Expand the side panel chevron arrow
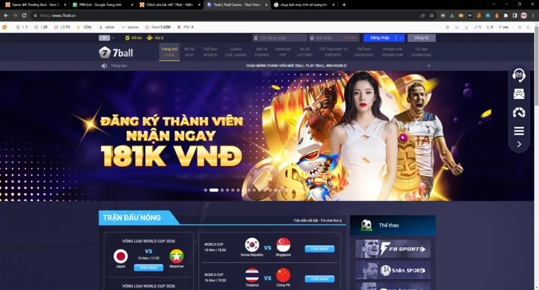 coord(519,144)
